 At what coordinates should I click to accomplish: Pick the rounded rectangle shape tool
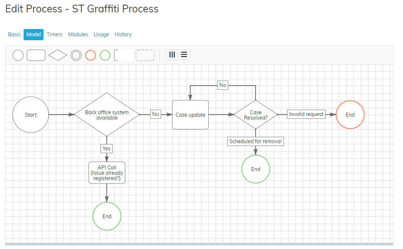(36, 55)
